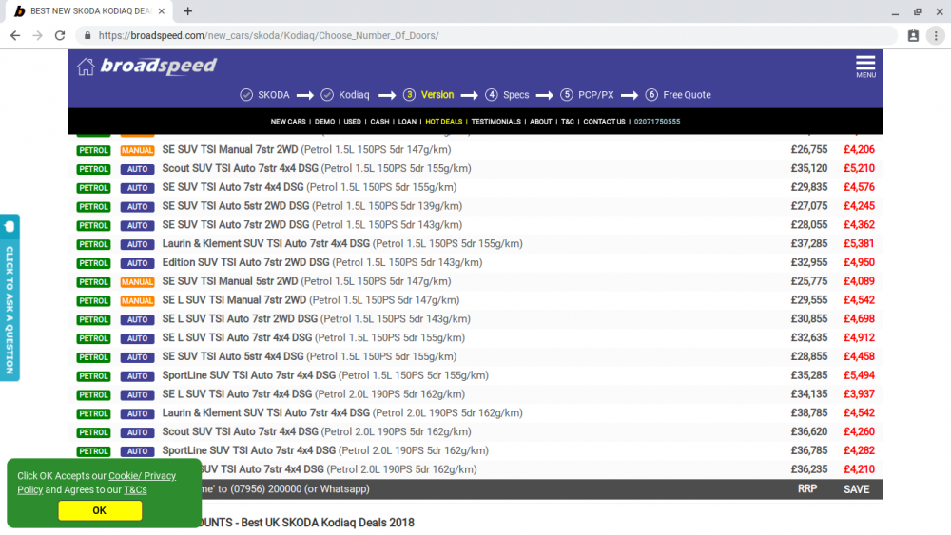Select SportLine SUV TSI Auto 2.0L version
The width and height of the screenshot is (951, 535).
(325, 450)
